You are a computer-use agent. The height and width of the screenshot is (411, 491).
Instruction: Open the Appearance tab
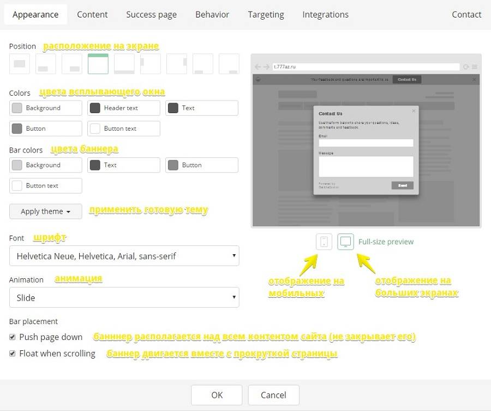35,14
